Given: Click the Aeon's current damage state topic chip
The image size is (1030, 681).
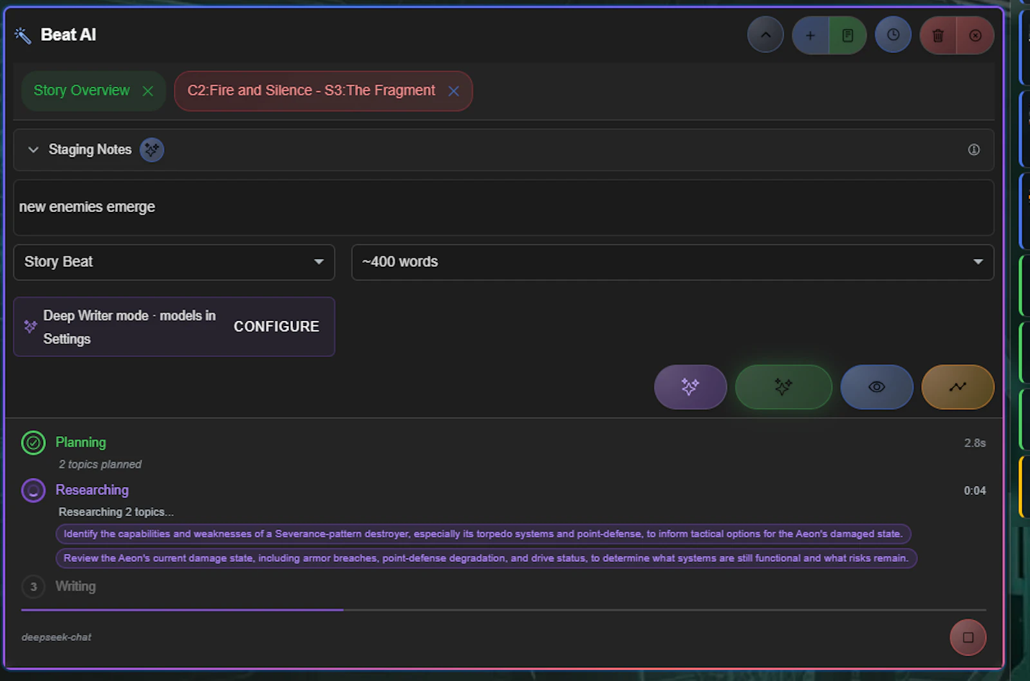Looking at the screenshot, I should click(487, 558).
